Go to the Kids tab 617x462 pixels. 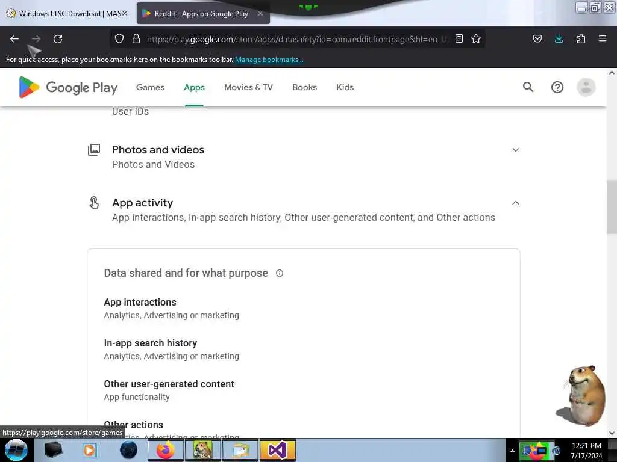(345, 87)
